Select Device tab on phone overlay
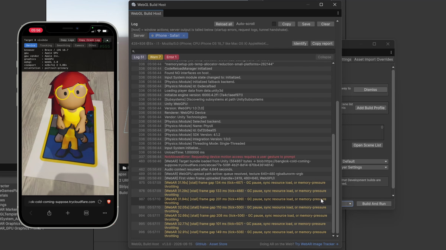This screenshot has width=446, height=250. tap(30, 46)
